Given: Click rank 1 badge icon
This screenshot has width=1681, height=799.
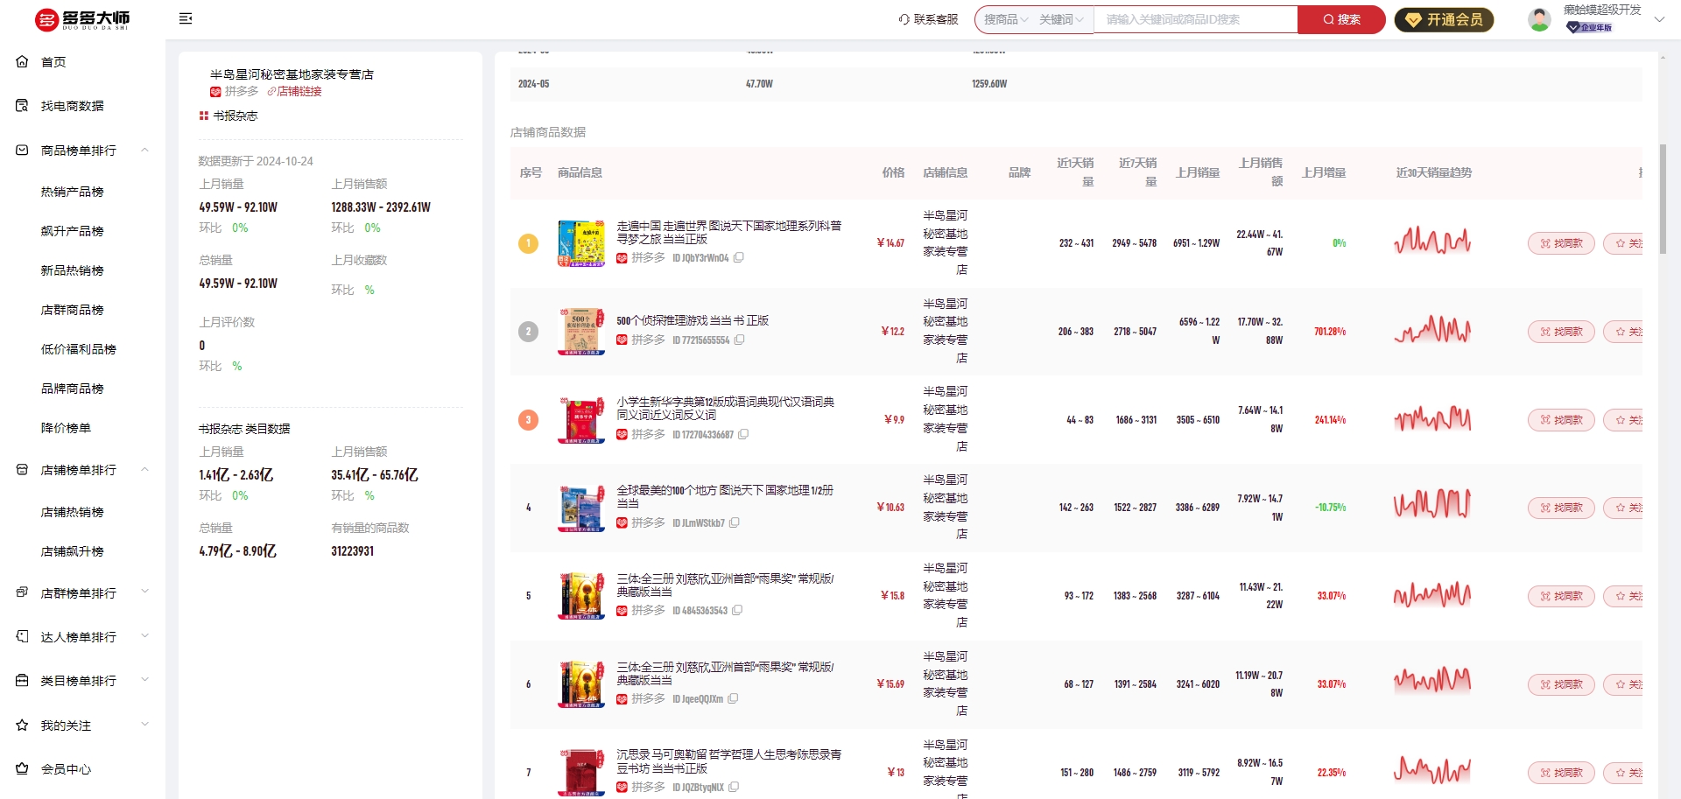Looking at the screenshot, I should [x=528, y=243].
